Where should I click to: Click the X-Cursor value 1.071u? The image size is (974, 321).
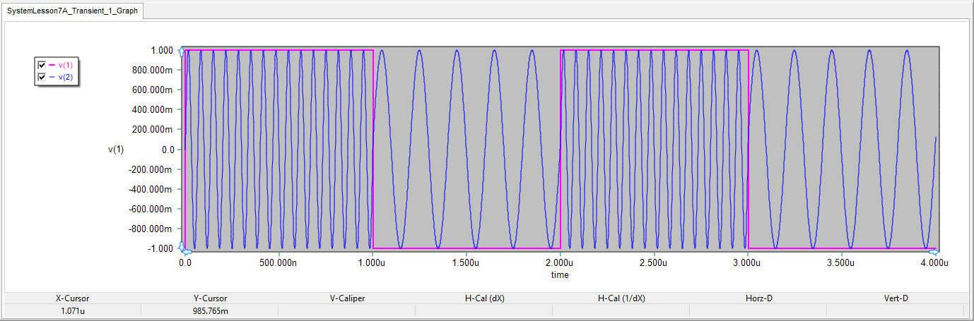click(72, 310)
